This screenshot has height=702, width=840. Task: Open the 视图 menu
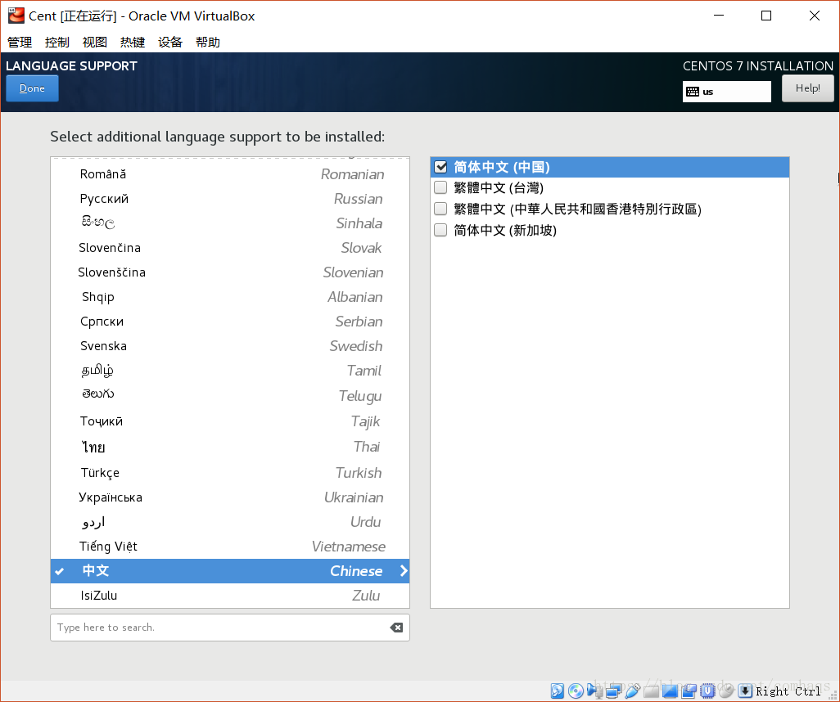point(95,43)
